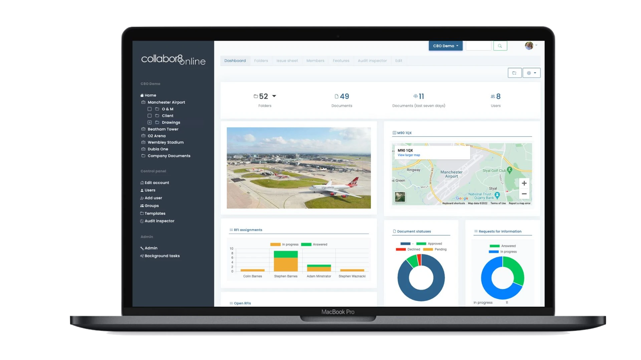Toggle the Drawings folder checkbox
Screen dimensions: 641x360
tap(150, 122)
